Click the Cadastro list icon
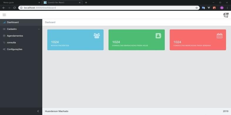Image resolution: width=231 pixels, height=115 pixels. point(4,29)
